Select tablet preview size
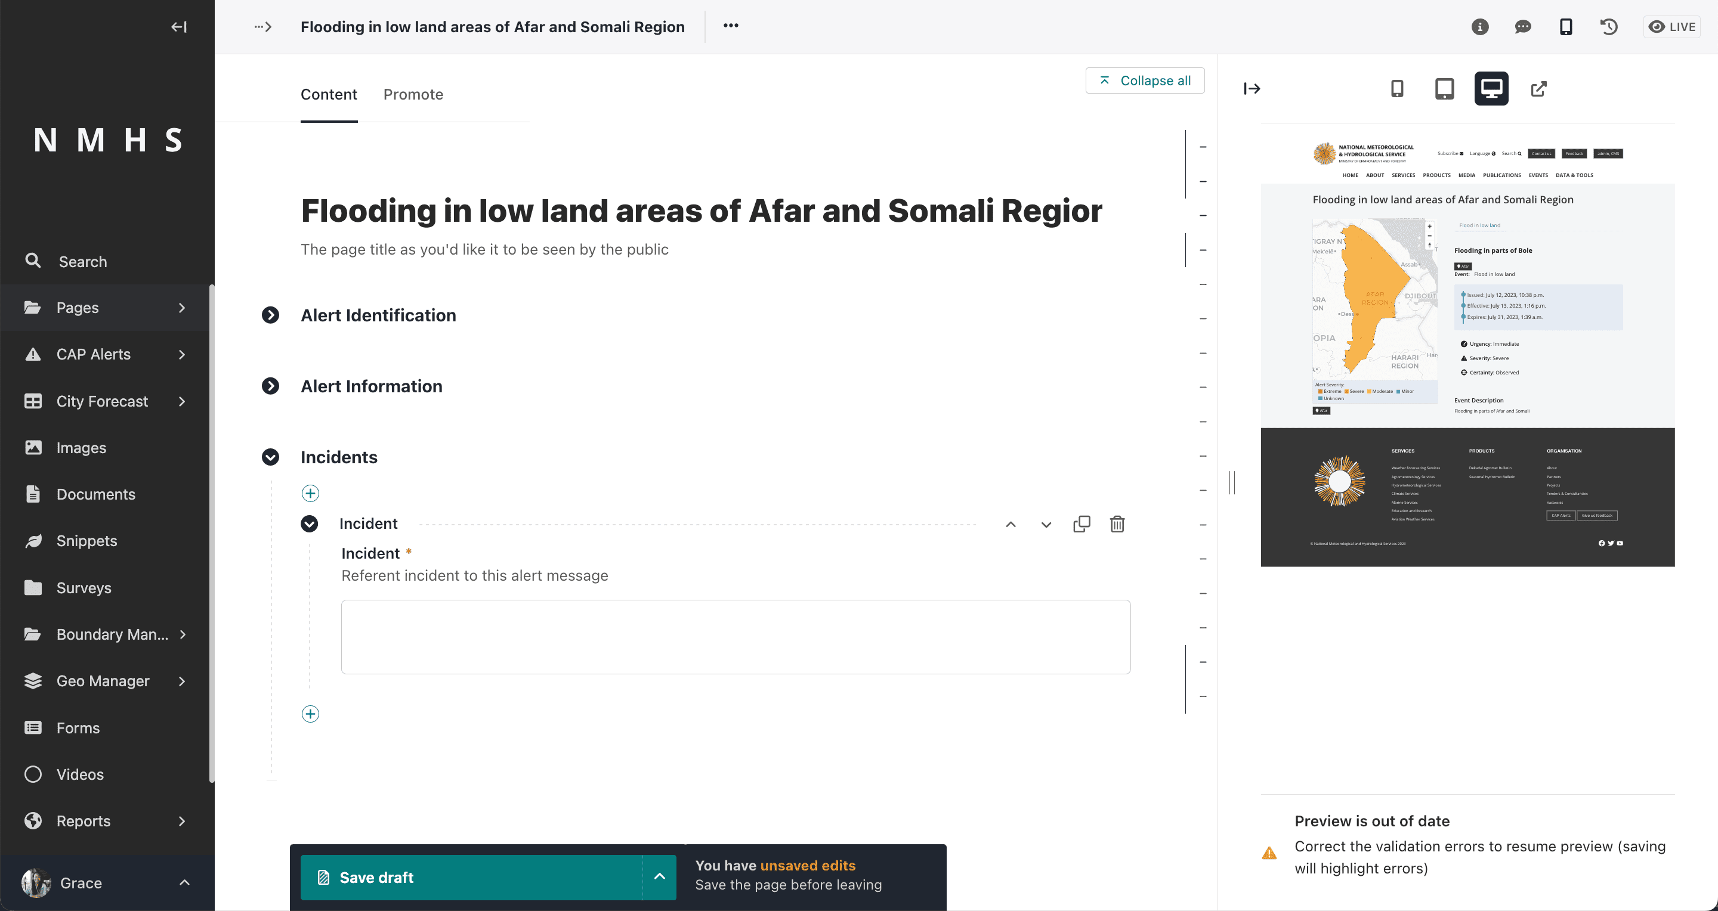 pos(1445,89)
